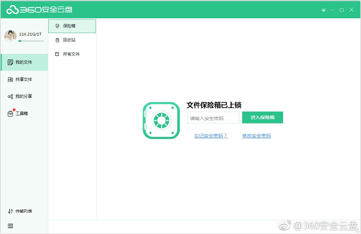Maximize the application window
Screen dimensions: 361x234
point(342,10)
